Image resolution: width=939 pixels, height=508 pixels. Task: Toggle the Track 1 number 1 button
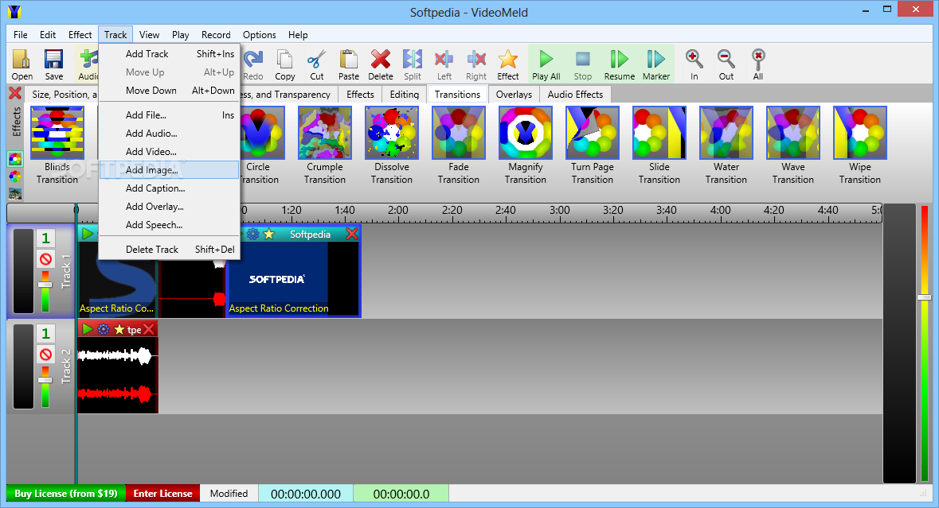[x=45, y=238]
